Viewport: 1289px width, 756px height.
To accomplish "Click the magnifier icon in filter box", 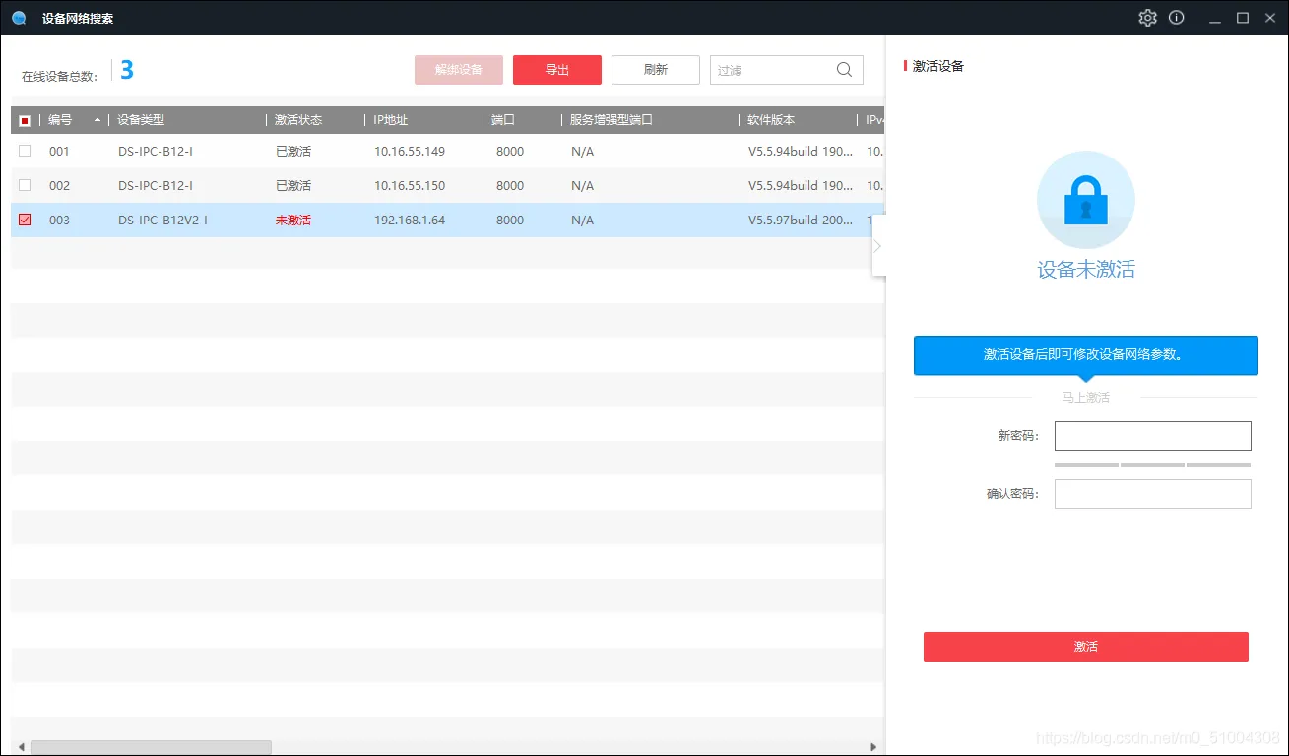I will point(844,70).
